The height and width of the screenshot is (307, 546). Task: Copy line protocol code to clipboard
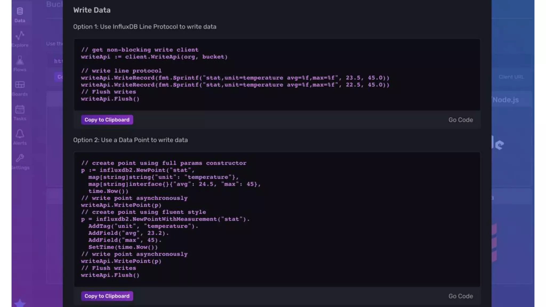107,120
